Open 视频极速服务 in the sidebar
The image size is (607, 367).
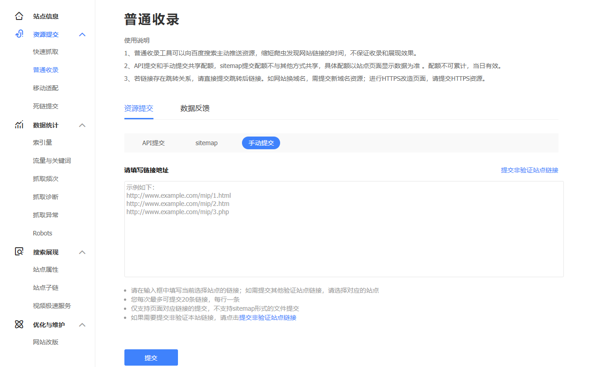click(x=52, y=306)
